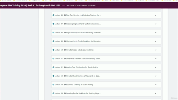Expand Lecture 46 with its chevron

156,15
